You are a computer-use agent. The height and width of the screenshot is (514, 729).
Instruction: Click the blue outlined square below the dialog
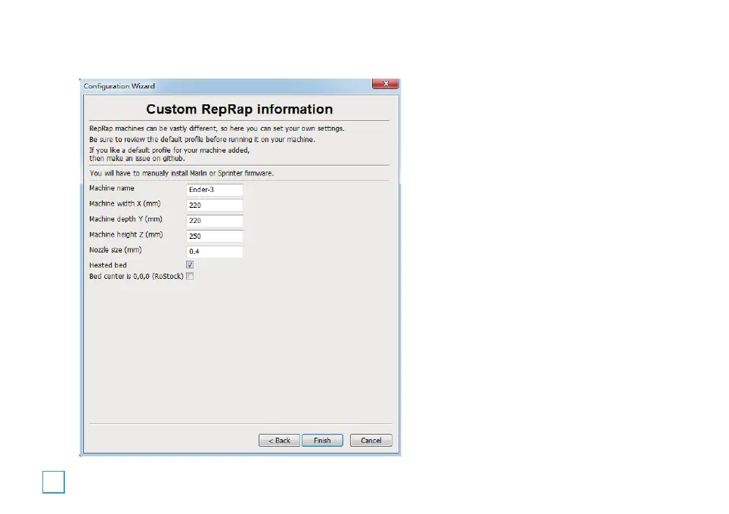point(53,482)
